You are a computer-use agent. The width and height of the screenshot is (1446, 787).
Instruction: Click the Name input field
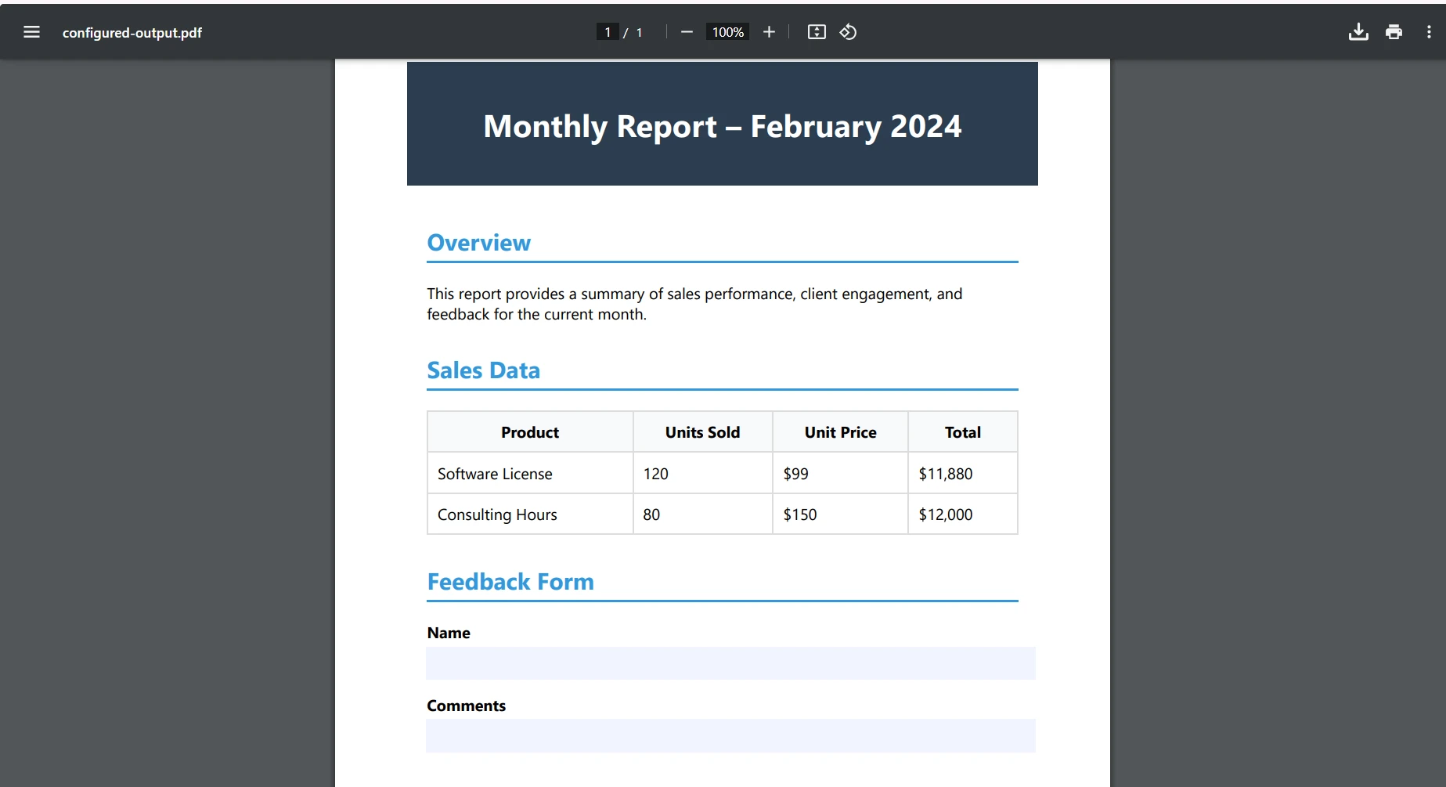[730, 663]
